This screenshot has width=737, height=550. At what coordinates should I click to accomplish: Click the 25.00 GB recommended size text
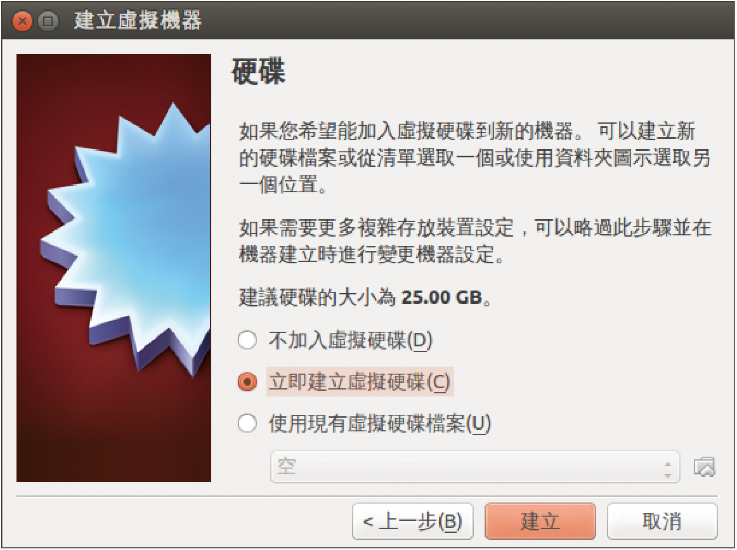[x=442, y=298]
